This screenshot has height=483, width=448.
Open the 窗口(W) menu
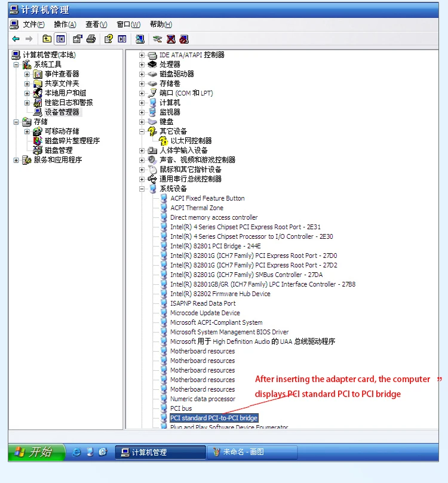pos(128,24)
